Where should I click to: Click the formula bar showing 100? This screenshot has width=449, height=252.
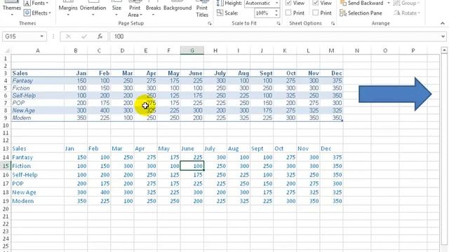pyautogui.click(x=275, y=36)
